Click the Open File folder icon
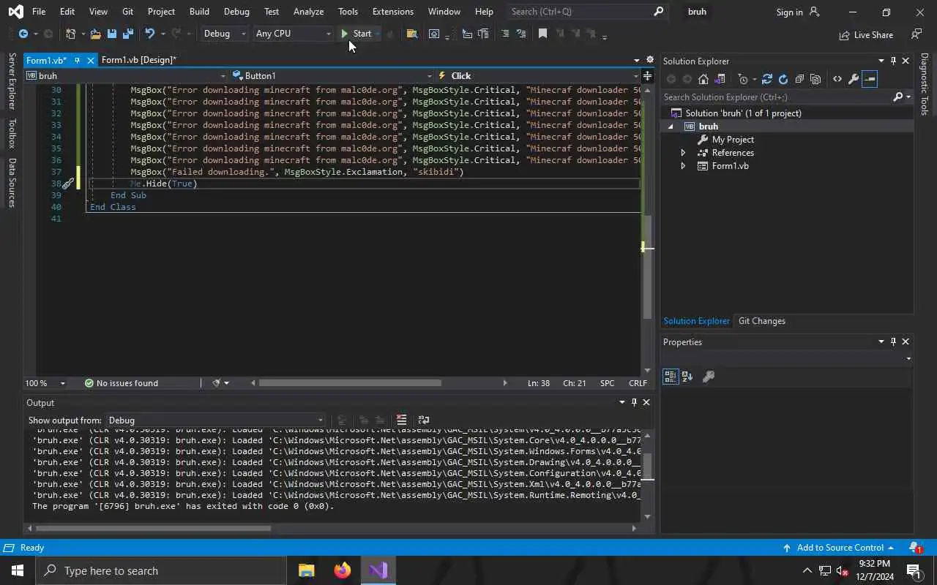The width and height of the screenshot is (937, 585). tap(95, 34)
